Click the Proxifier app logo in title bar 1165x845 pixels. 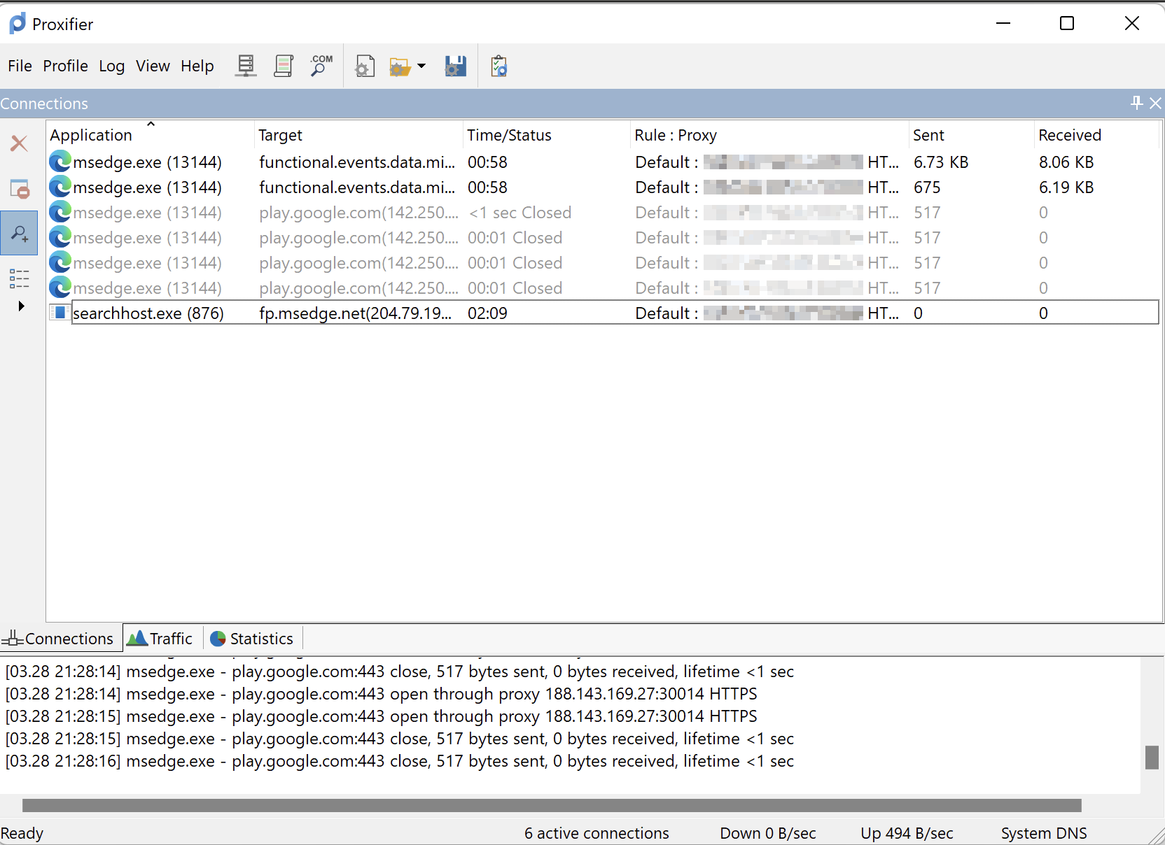point(18,23)
